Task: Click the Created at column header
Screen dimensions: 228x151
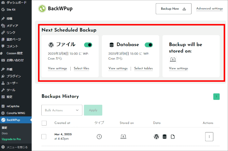Action: 62,123
